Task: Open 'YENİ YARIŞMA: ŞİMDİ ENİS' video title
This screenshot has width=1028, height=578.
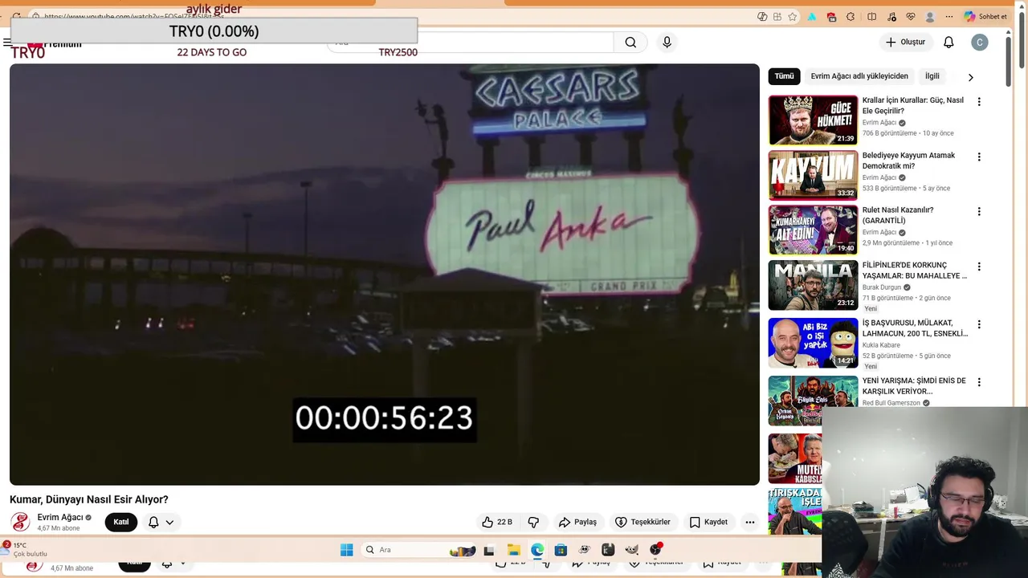Action: (914, 386)
